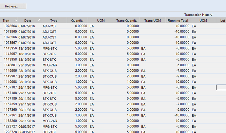
Task: Click date 01/07/2016 in row 1078566
Action: point(27,37)
